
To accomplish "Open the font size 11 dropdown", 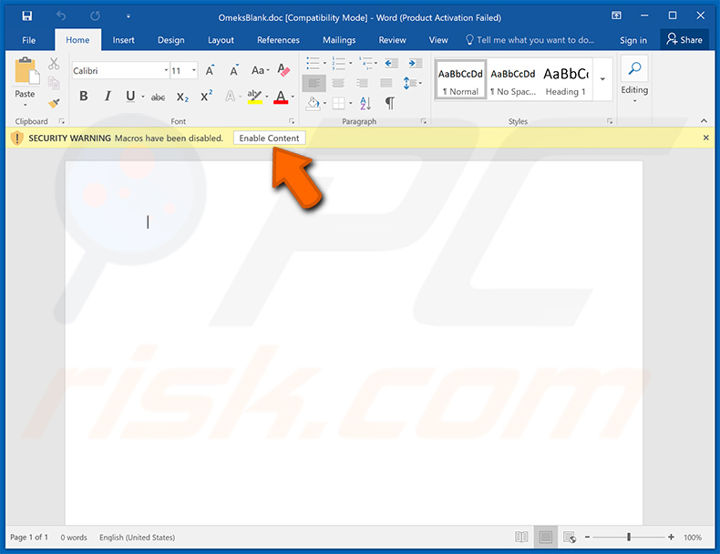I will (x=194, y=71).
